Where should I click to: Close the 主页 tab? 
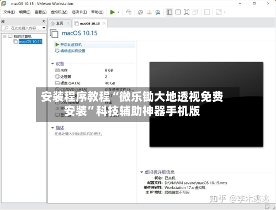[68, 23]
